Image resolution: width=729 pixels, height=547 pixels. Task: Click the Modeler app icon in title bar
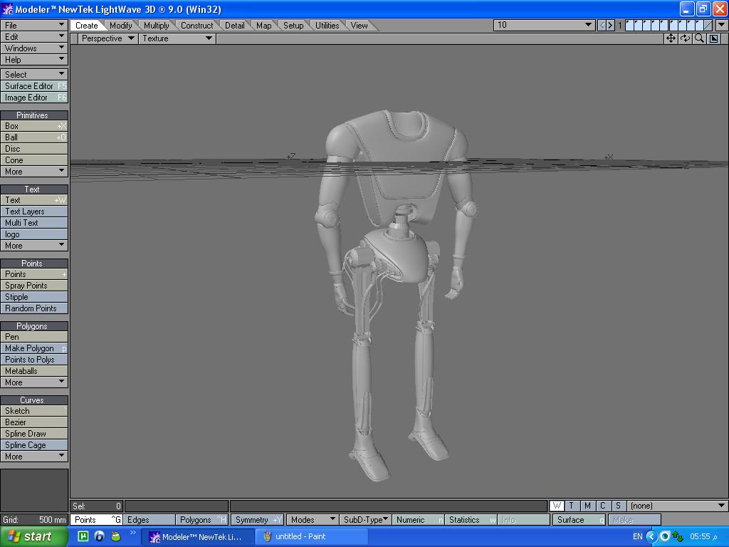click(x=8, y=9)
